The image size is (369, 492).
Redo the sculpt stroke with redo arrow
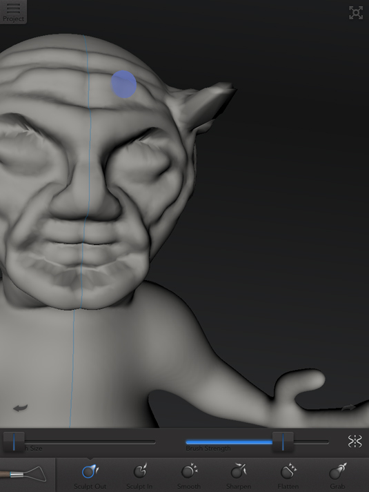coord(348,407)
